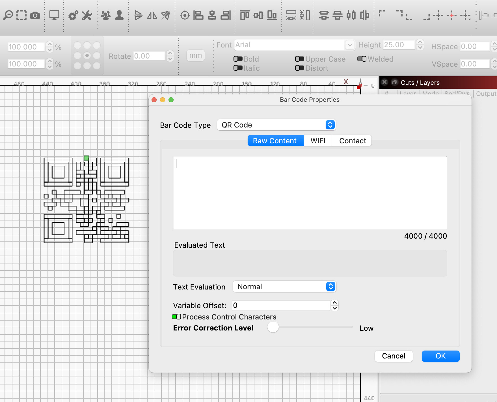Click the Output column header in Cuts / Layers
Screen dimensions: 497x402
pyautogui.click(x=486, y=93)
